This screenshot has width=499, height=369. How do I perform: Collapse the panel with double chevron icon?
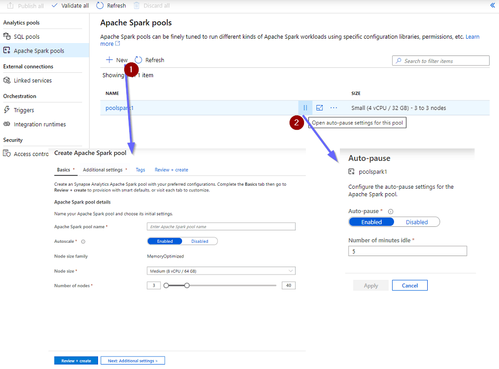[x=493, y=5]
